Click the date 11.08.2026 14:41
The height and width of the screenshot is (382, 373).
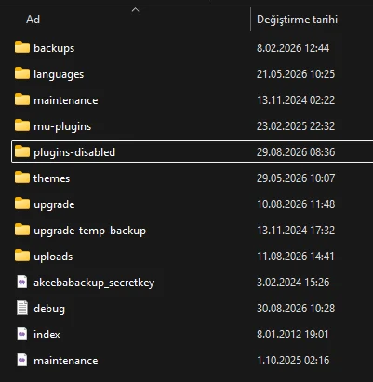point(296,256)
